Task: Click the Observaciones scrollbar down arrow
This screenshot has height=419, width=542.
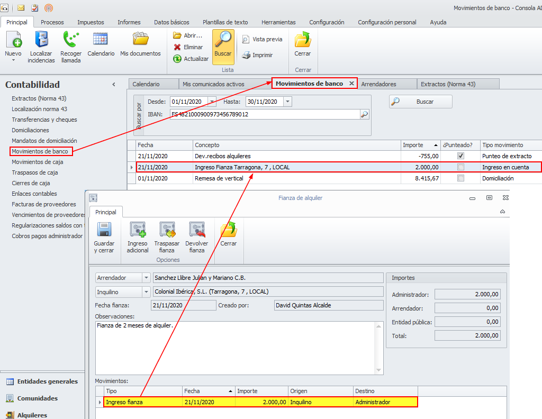Action: point(378,370)
